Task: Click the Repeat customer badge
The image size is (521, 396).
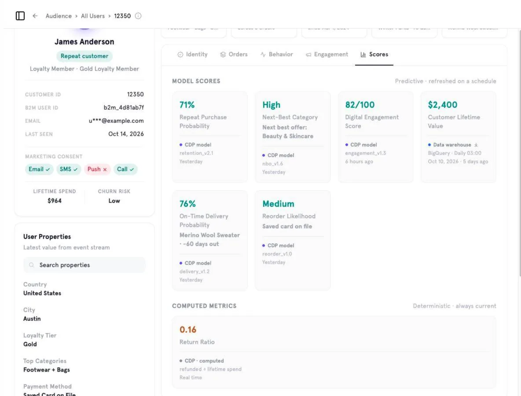Action: [84, 56]
